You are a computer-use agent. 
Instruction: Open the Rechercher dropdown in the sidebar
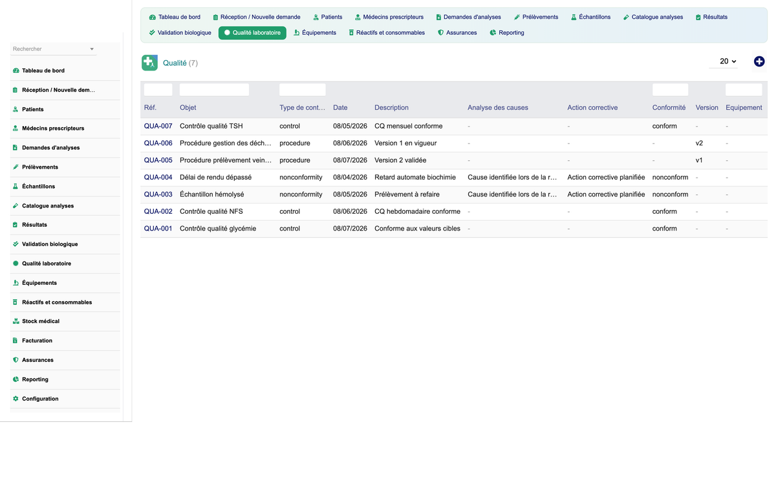coord(54,49)
